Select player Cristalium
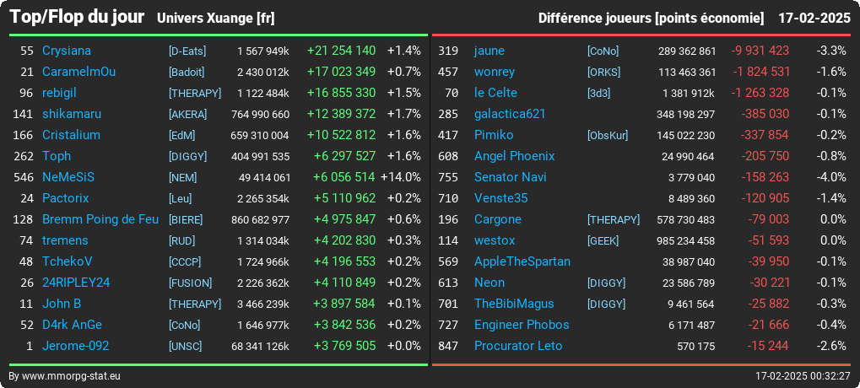 pyautogui.click(x=71, y=135)
